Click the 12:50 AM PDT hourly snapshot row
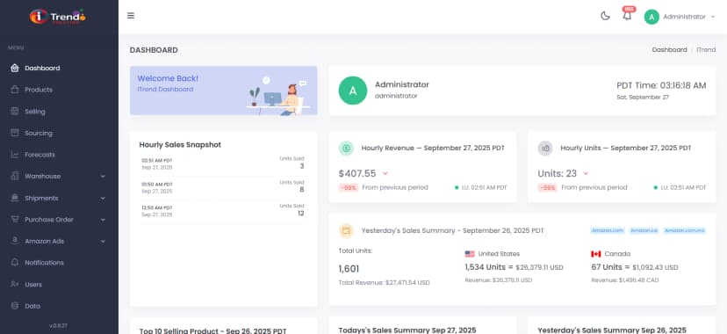 click(x=223, y=211)
